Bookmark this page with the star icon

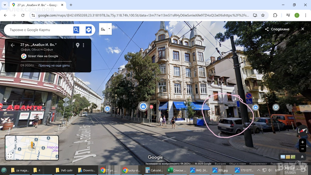pos(263,15)
